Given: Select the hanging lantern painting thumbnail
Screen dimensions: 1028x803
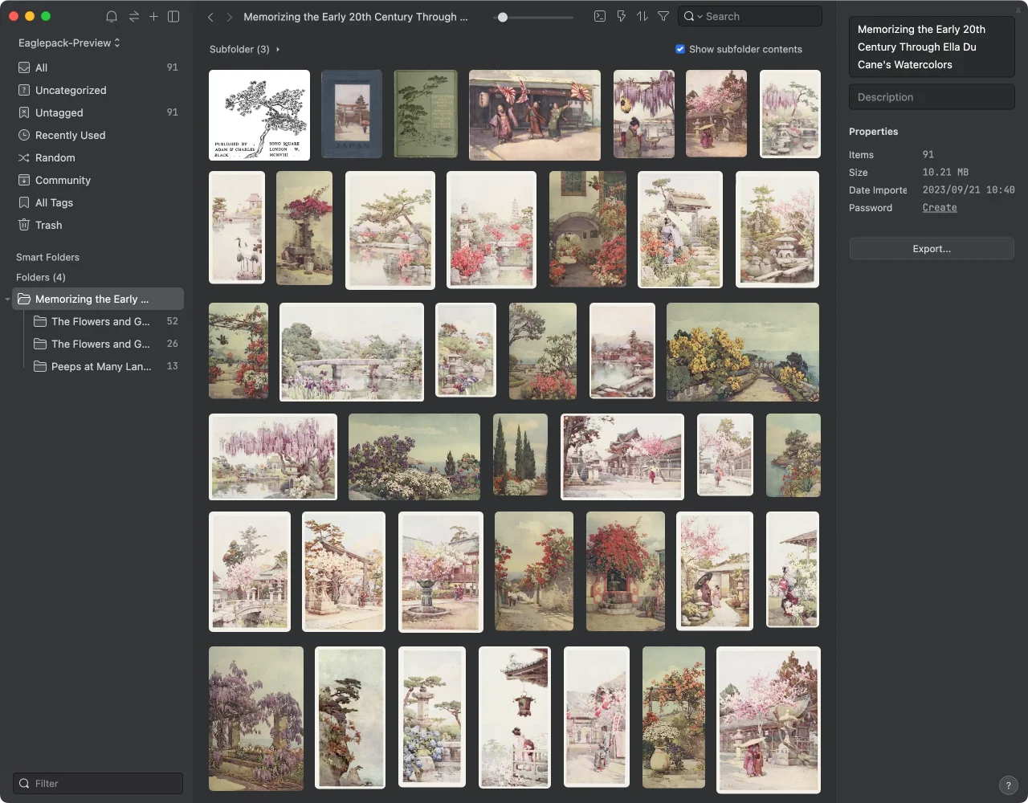Looking at the screenshot, I should (x=515, y=717).
